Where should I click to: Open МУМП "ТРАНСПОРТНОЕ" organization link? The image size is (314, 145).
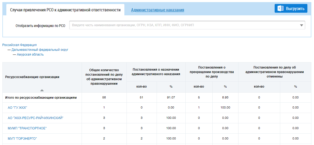pyautogui.click(x=27, y=128)
